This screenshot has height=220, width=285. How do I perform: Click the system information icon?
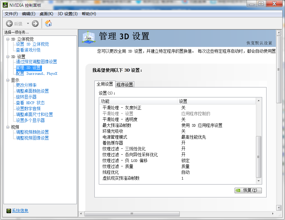tap(9, 211)
